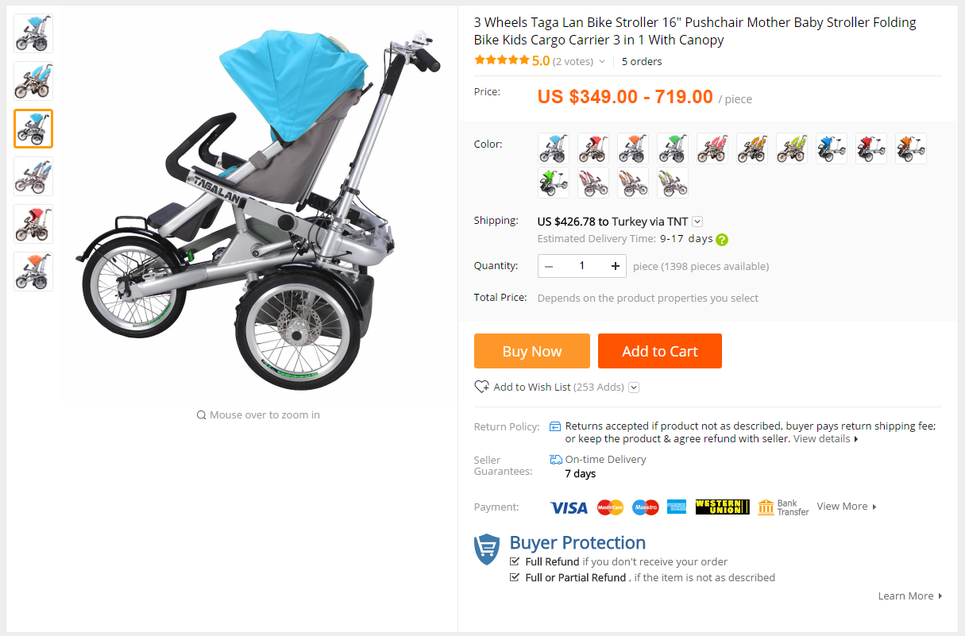965x636 pixels.
Task: Expand the wish list dropdown arrow
Action: [x=634, y=387]
